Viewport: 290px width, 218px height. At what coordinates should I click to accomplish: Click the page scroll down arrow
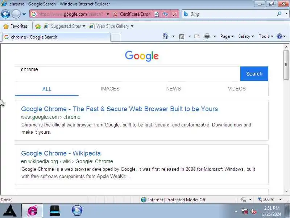pyautogui.click(x=286, y=191)
